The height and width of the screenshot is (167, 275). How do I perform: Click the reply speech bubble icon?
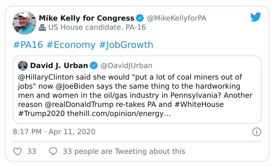pyautogui.click(x=53, y=151)
